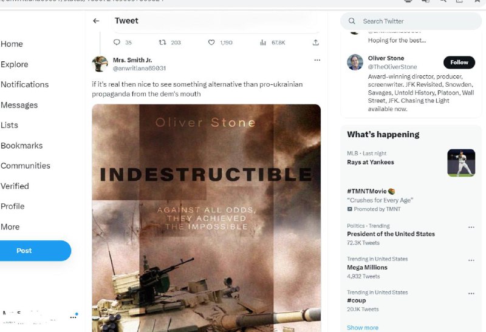
Task: Click Show more under trending topics
Action: click(363, 327)
